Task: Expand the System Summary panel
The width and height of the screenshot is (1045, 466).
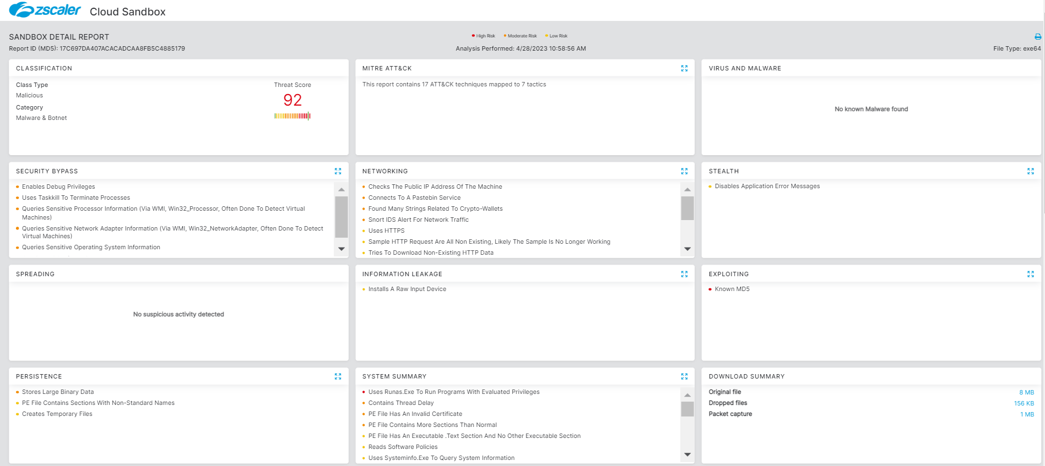Action: pyautogui.click(x=684, y=376)
